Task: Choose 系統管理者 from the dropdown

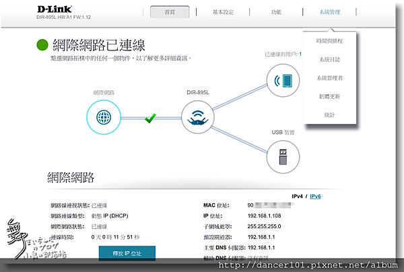Action: point(329,78)
